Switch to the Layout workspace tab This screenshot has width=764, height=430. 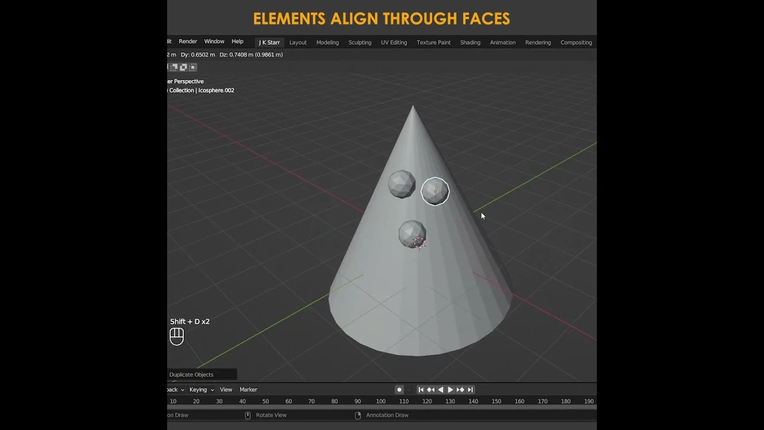click(298, 42)
